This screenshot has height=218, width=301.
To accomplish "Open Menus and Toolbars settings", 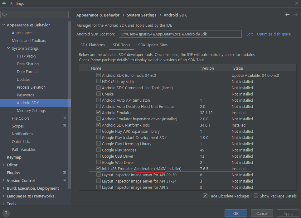I will tap(29, 40).
